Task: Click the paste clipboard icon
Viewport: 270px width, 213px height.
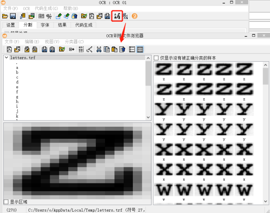Action: pos(114,50)
